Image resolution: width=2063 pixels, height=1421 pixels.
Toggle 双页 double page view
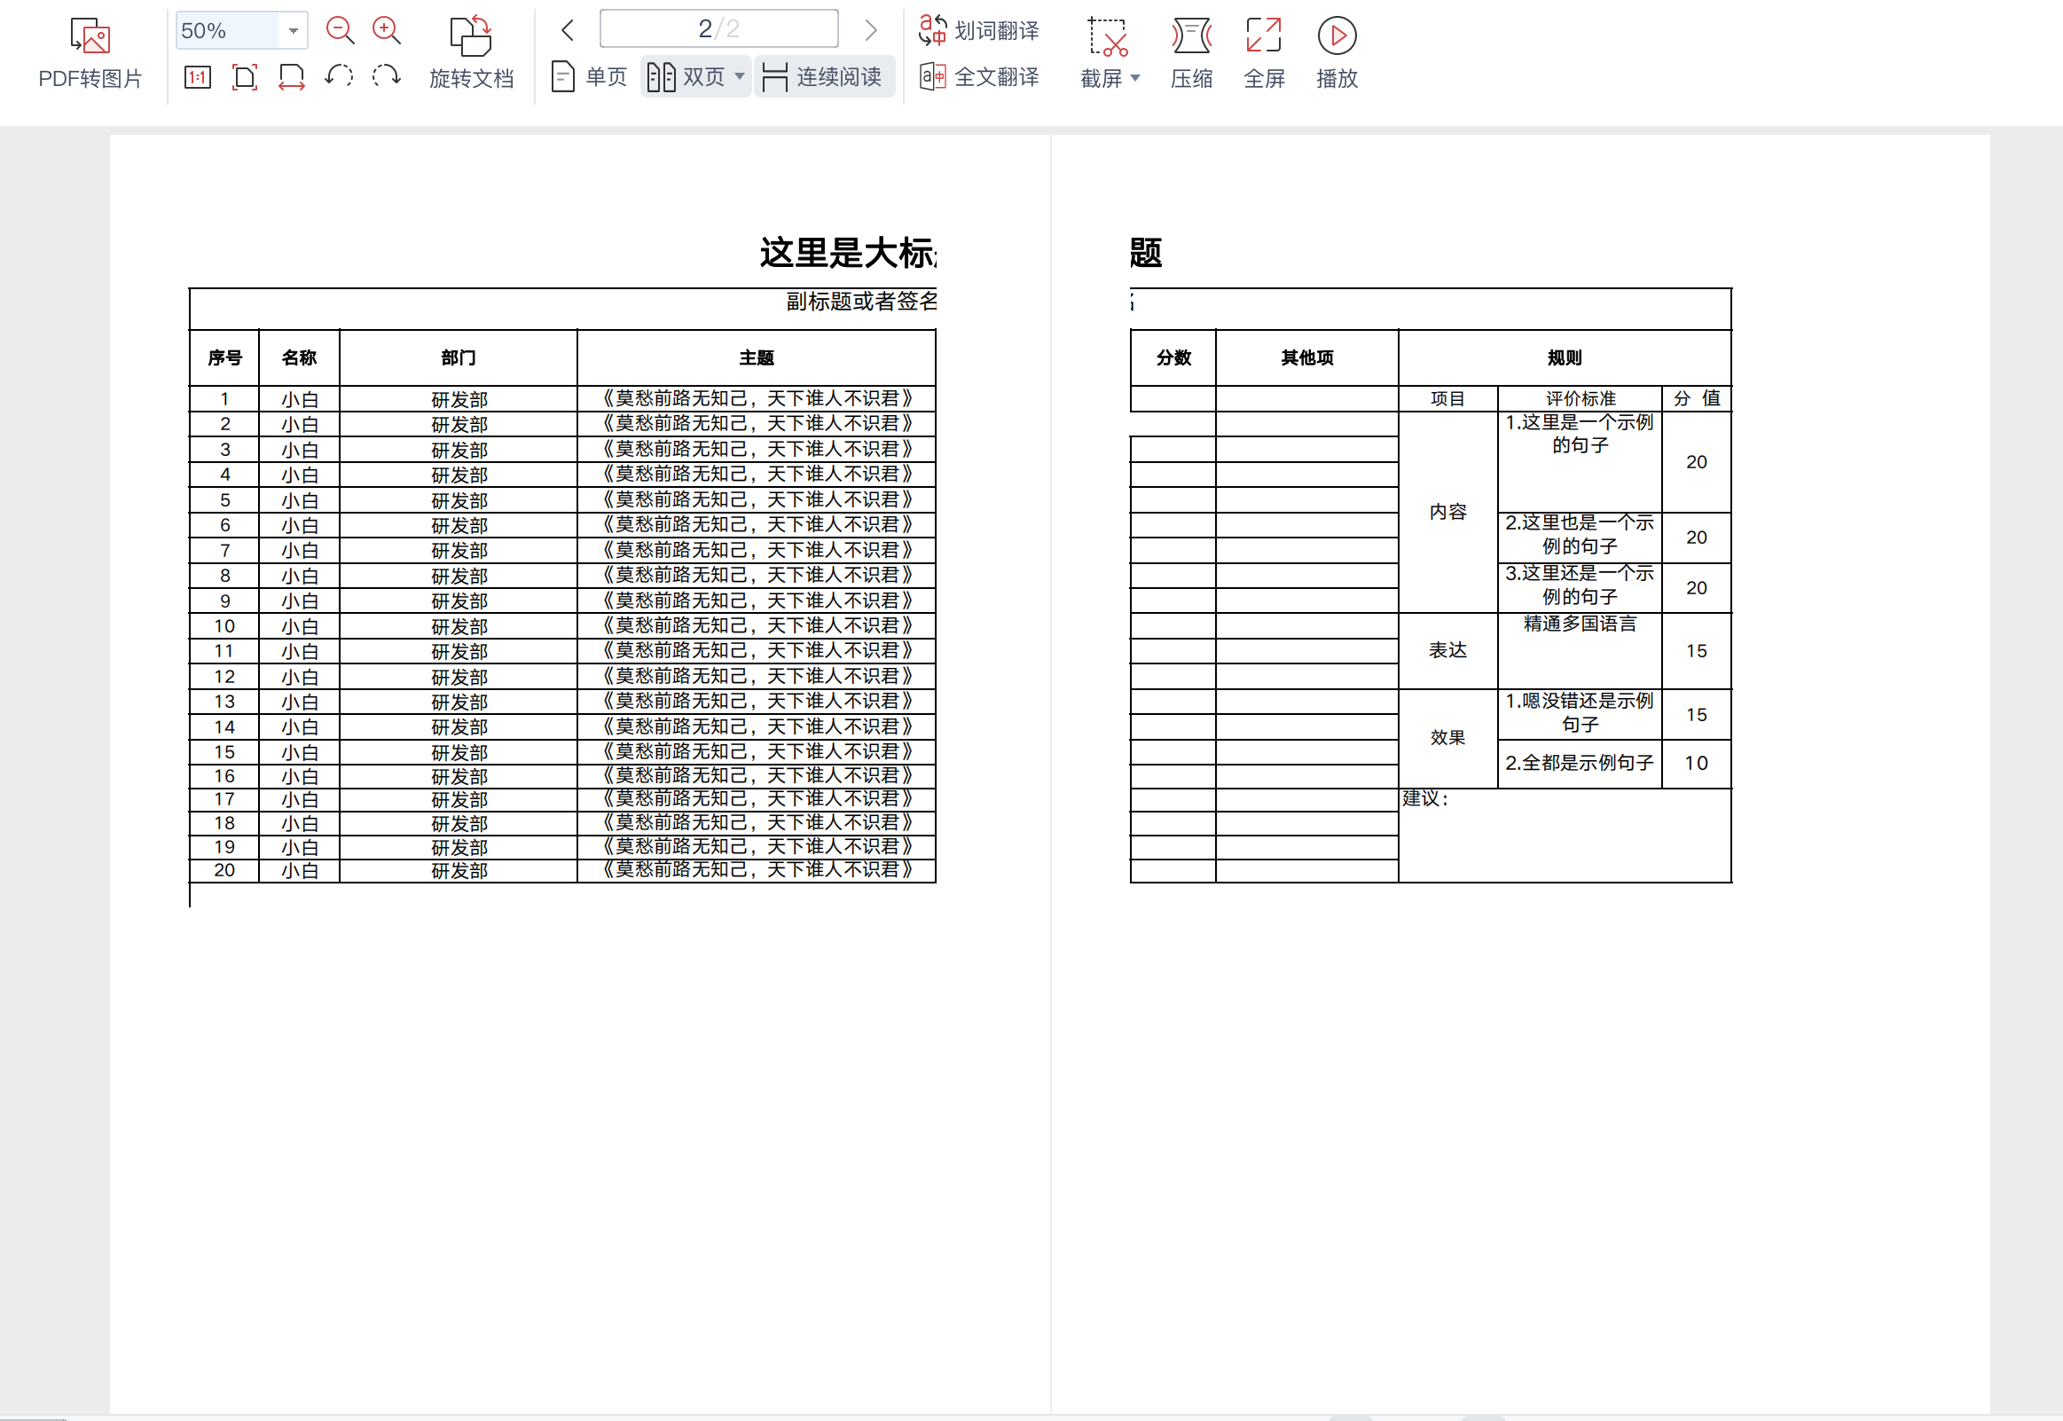coord(686,77)
